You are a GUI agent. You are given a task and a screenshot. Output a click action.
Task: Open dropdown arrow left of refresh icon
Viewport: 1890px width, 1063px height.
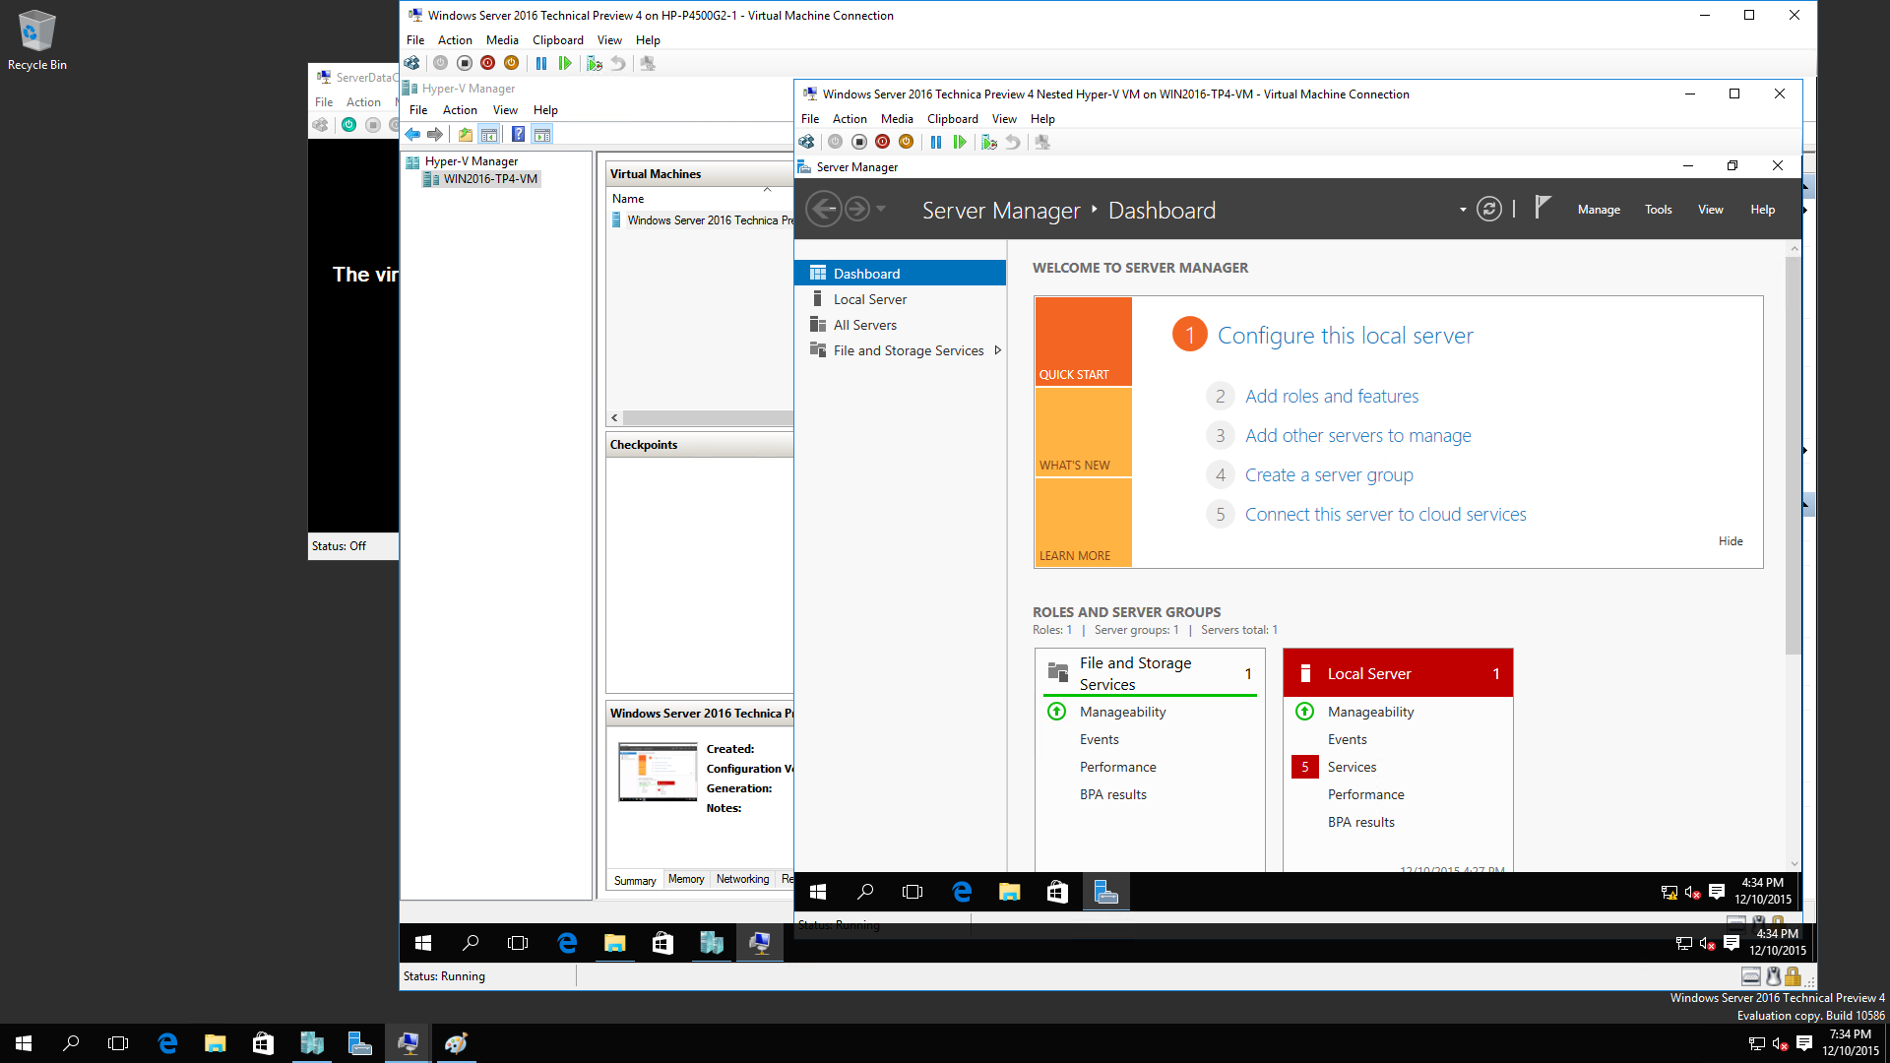[x=1463, y=210]
